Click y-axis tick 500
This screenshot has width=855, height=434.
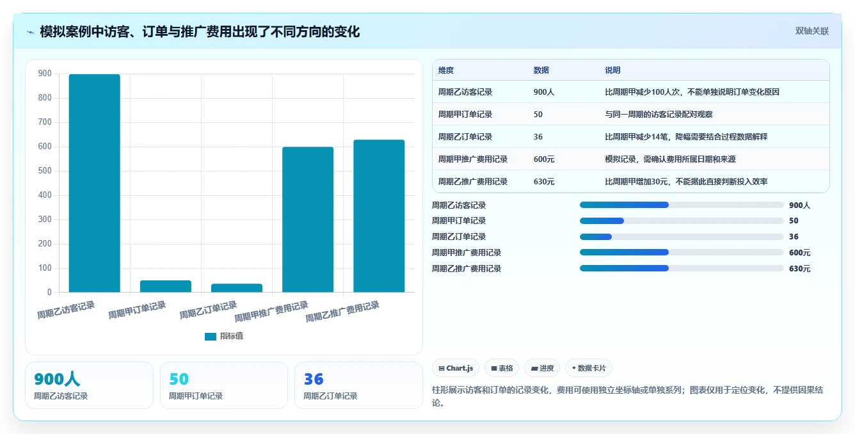pos(45,171)
